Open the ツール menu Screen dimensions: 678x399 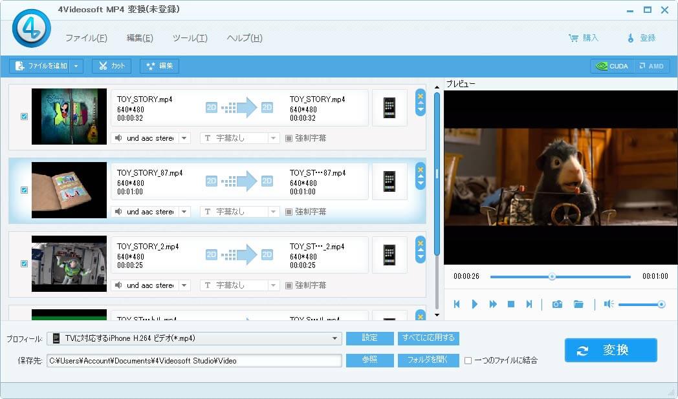coord(189,38)
